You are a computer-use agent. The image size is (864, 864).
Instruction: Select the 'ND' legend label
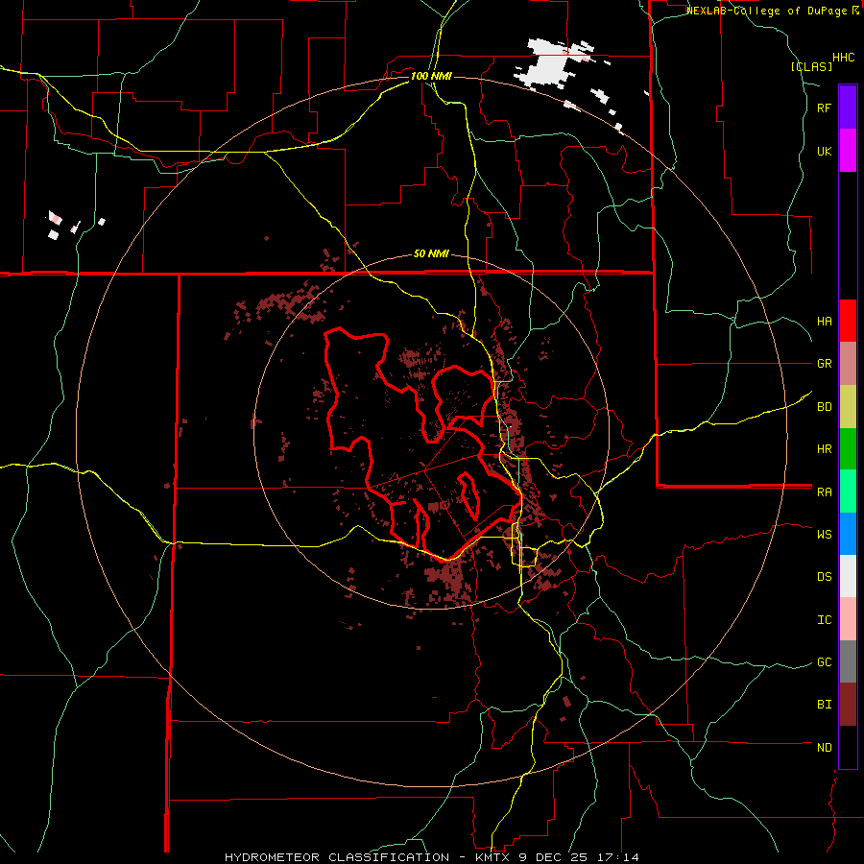824,748
